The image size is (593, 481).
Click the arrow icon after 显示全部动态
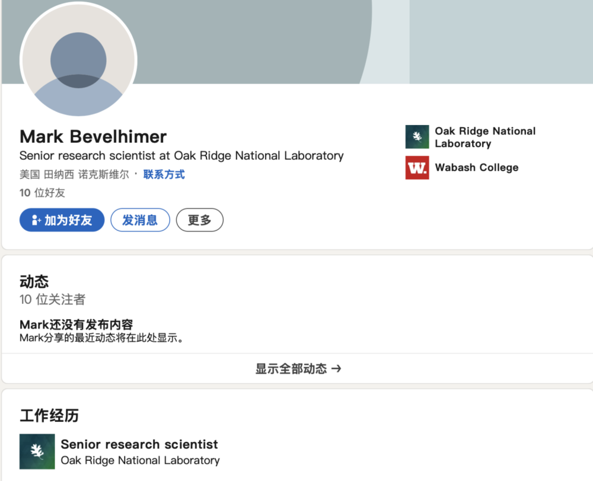(x=336, y=369)
